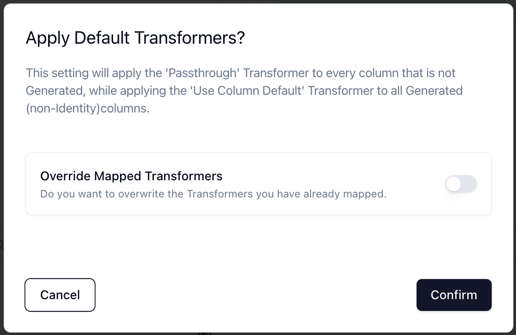Click the overwrite Transformers helper text
The height and width of the screenshot is (335, 516).
click(213, 194)
